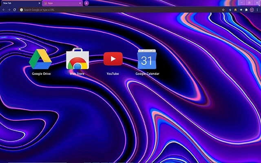Viewport: 261px width, 163px height.
Task: Open the profile avatar button
Action: [252, 10]
